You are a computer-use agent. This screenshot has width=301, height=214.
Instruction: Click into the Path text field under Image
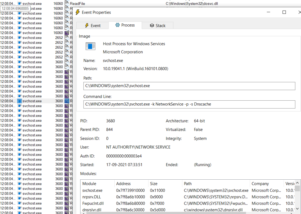pos(189,86)
